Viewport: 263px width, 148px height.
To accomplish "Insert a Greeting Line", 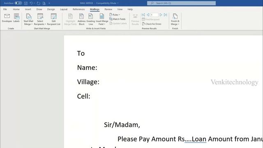I will pos(91,19).
